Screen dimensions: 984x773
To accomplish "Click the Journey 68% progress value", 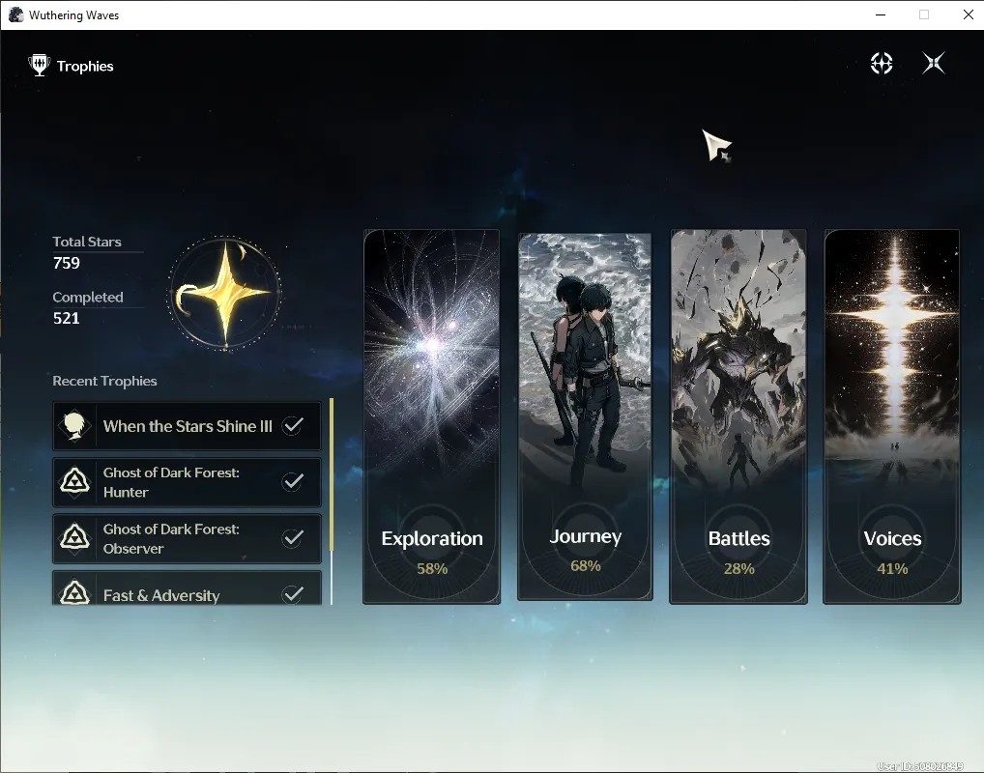I will point(586,566).
